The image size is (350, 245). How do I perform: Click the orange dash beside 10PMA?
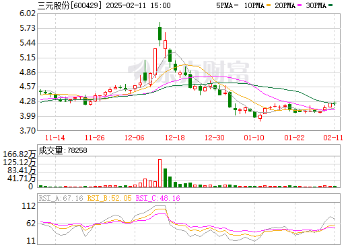point(269,5)
